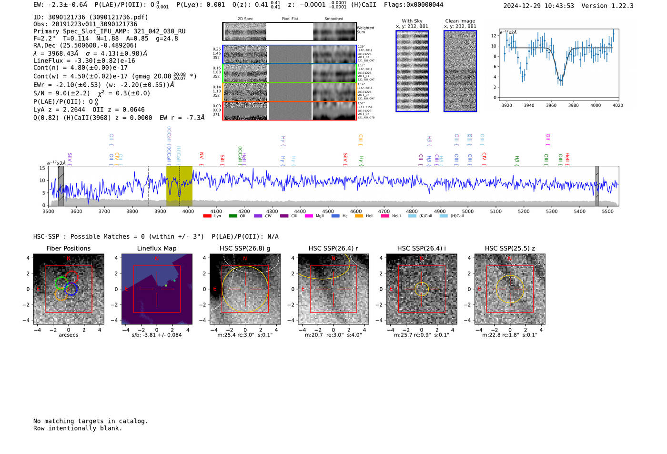The height and width of the screenshot is (454, 667).
Task: Click the 'Smoothed' column header
Action: [x=333, y=19]
